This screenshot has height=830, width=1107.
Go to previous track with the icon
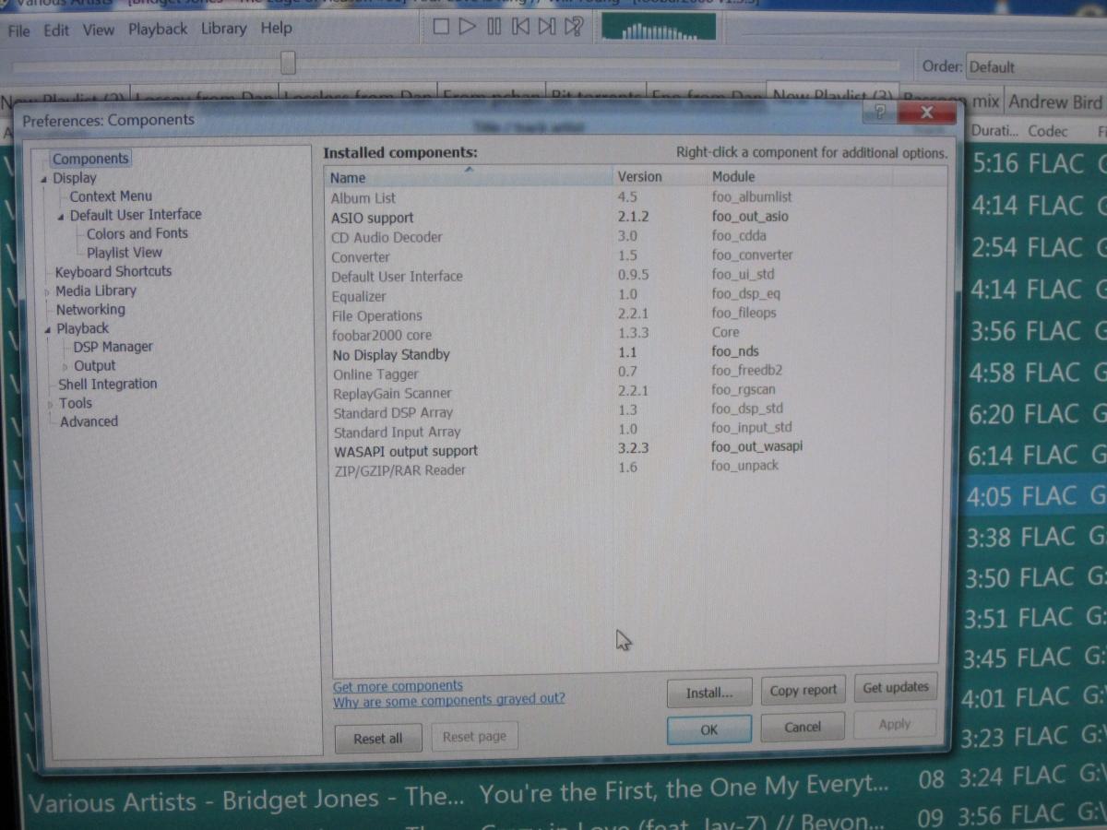(520, 27)
